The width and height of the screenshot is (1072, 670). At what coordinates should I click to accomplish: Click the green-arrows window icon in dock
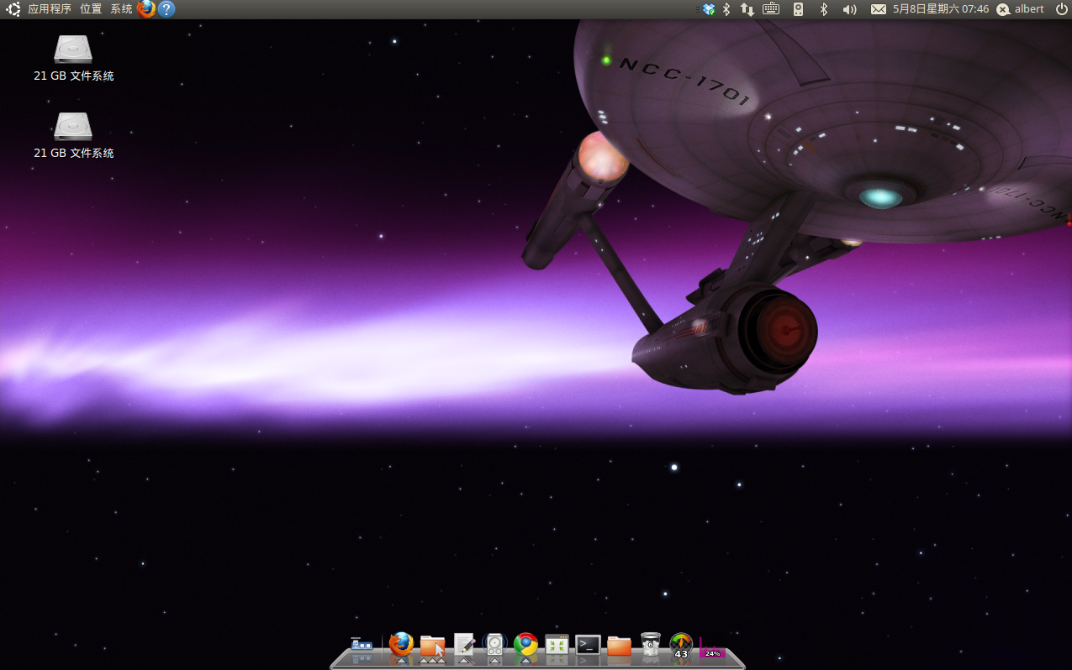557,645
